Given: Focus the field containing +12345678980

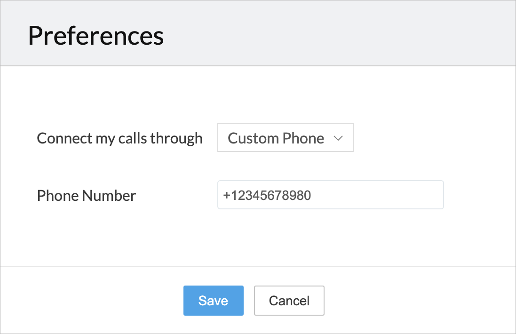Looking at the screenshot, I should point(330,195).
